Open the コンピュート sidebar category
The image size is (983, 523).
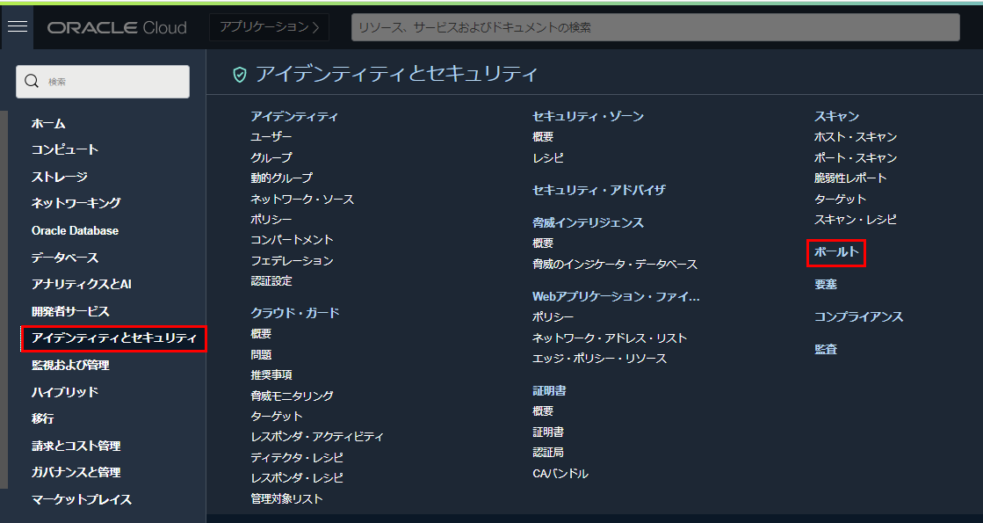pos(65,150)
